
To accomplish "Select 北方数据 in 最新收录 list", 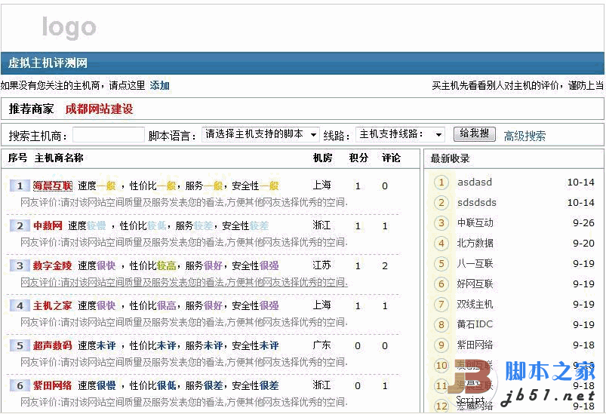I will point(475,244).
